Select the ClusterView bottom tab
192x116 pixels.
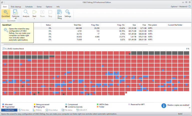click(x=9, y=110)
